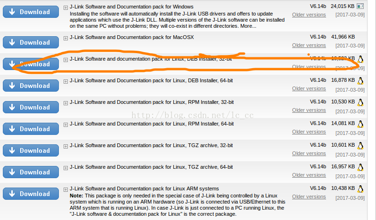Screen dimensions: 376x220
Task: Click the penguin icon beside 14,081 KB
Action: tap(360, 124)
